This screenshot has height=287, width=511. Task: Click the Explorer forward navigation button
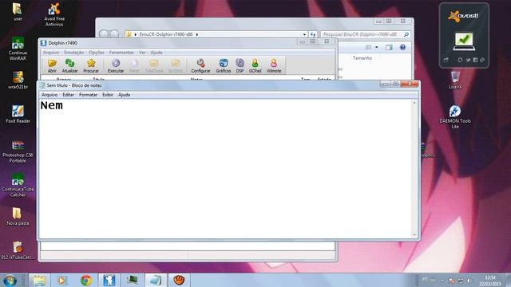[x=114, y=33]
